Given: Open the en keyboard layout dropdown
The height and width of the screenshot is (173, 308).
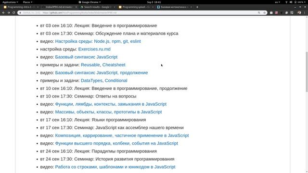Looking at the screenshot, I should tap(277, 2).
